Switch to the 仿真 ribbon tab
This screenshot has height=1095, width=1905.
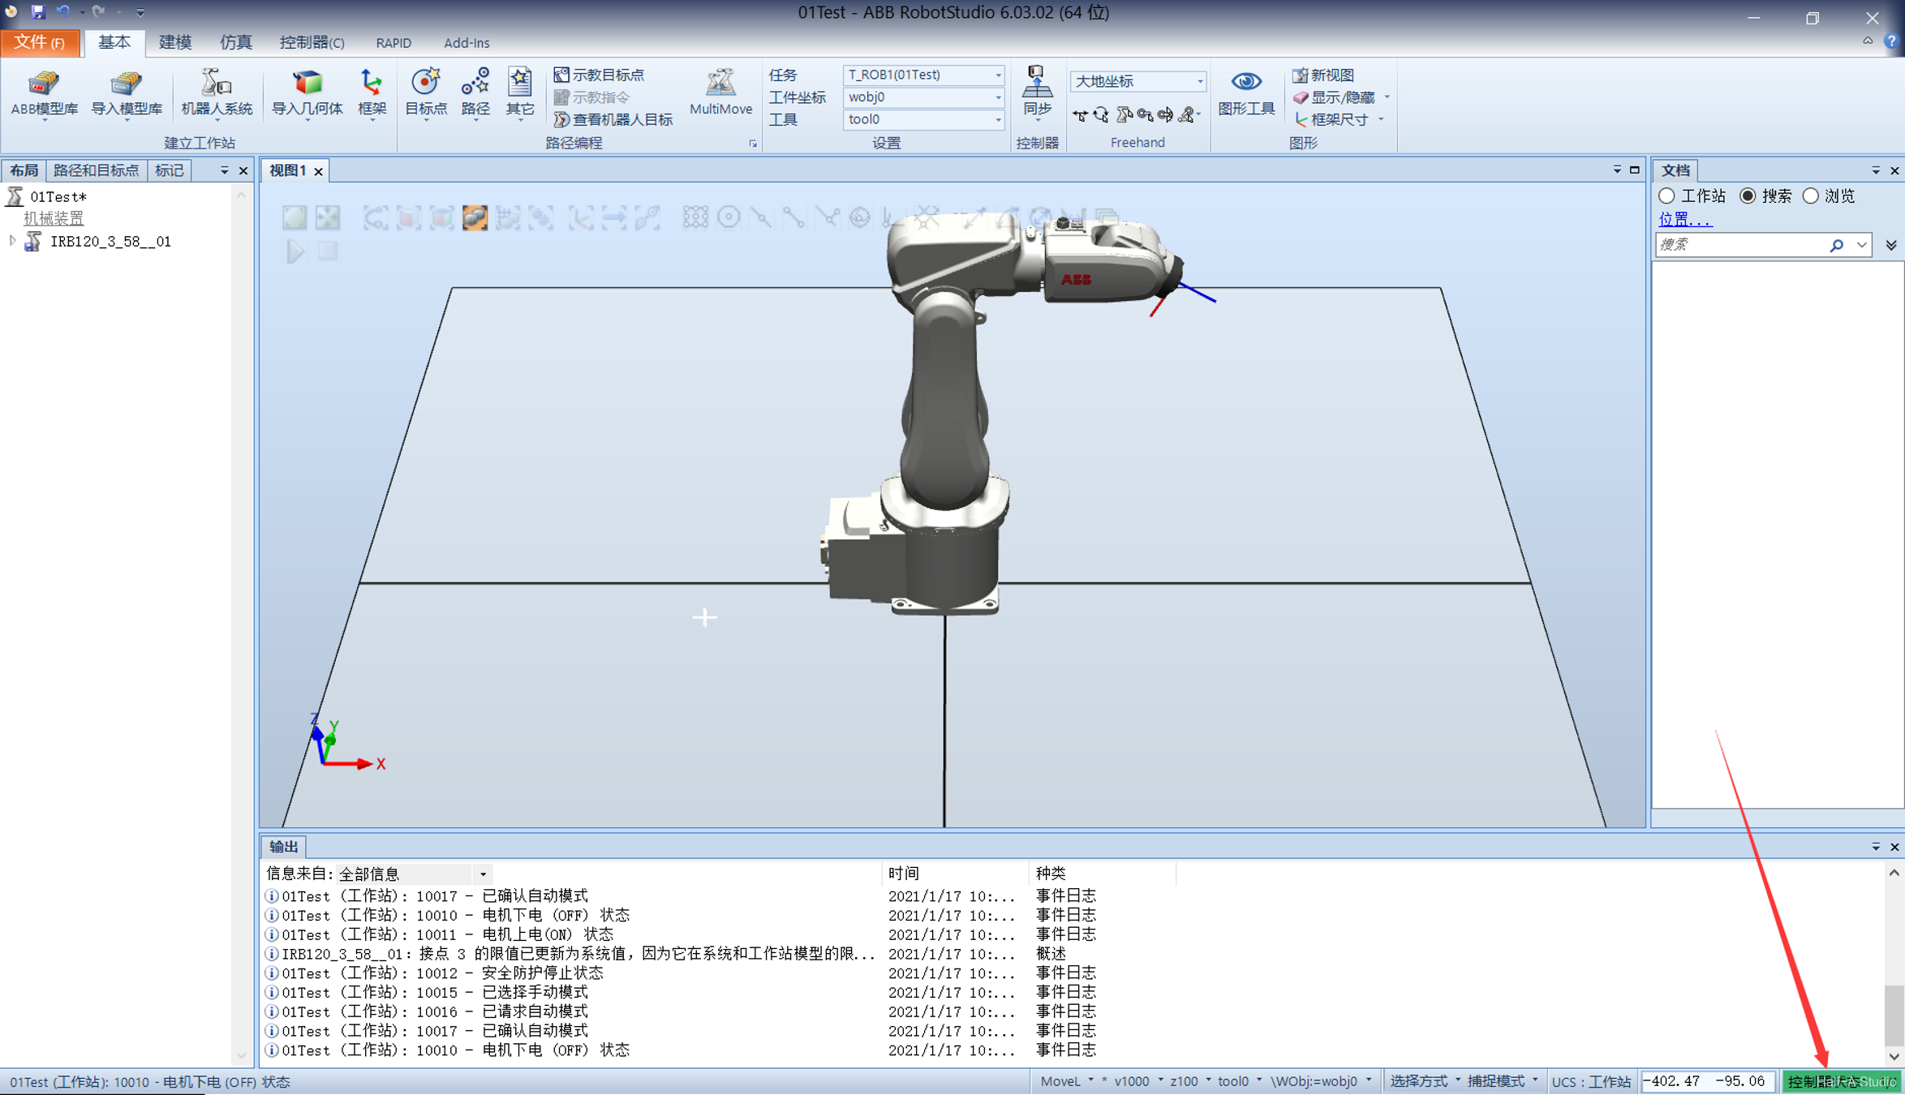(x=235, y=42)
